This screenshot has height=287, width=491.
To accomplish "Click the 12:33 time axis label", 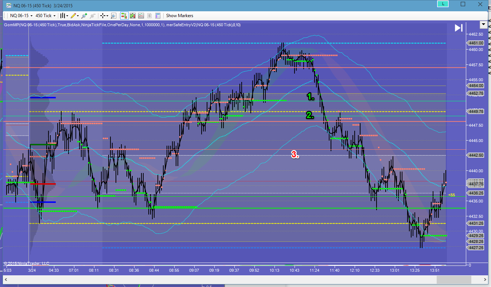I will tap(374, 270).
